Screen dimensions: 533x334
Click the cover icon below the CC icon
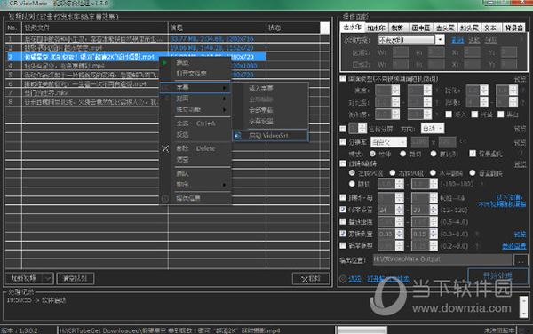click(165, 99)
